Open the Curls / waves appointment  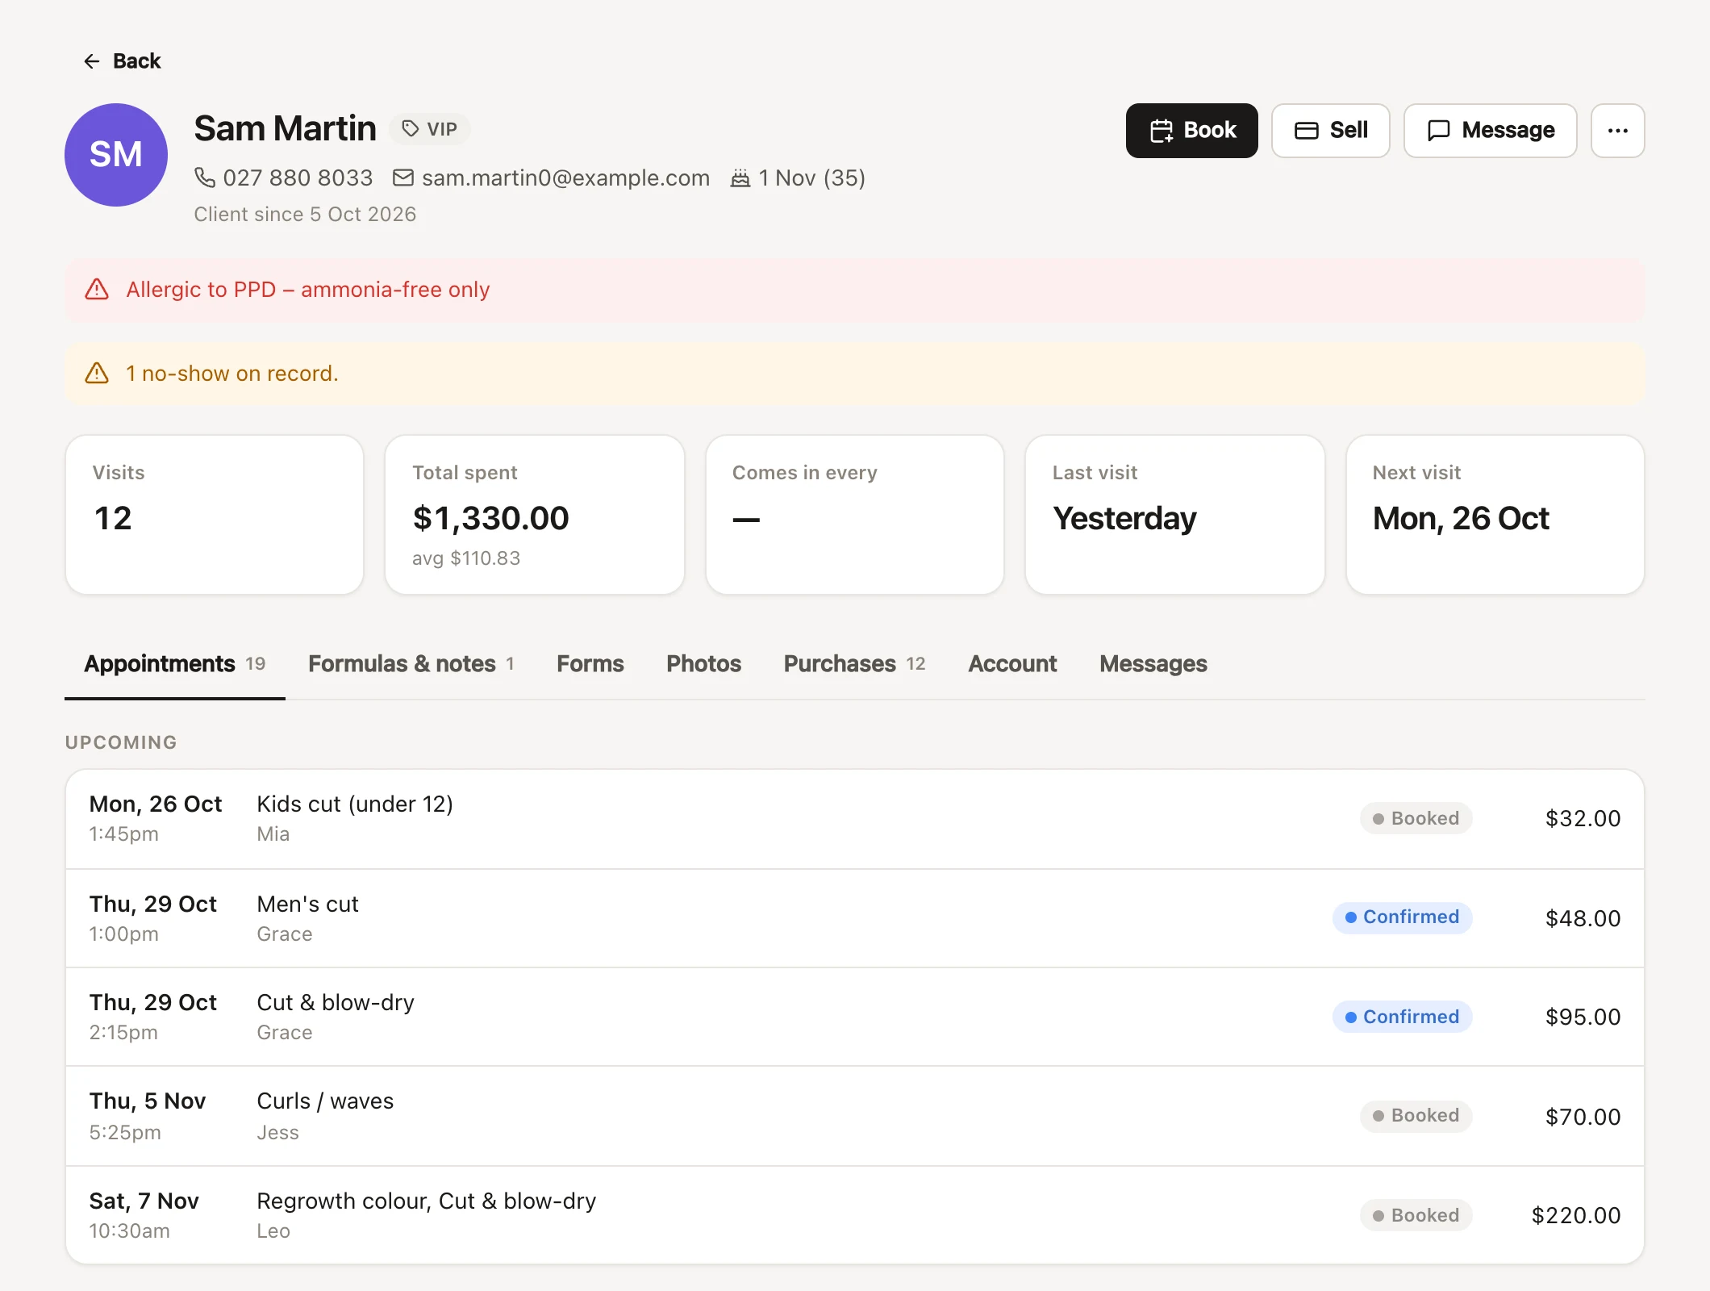[x=855, y=1116]
